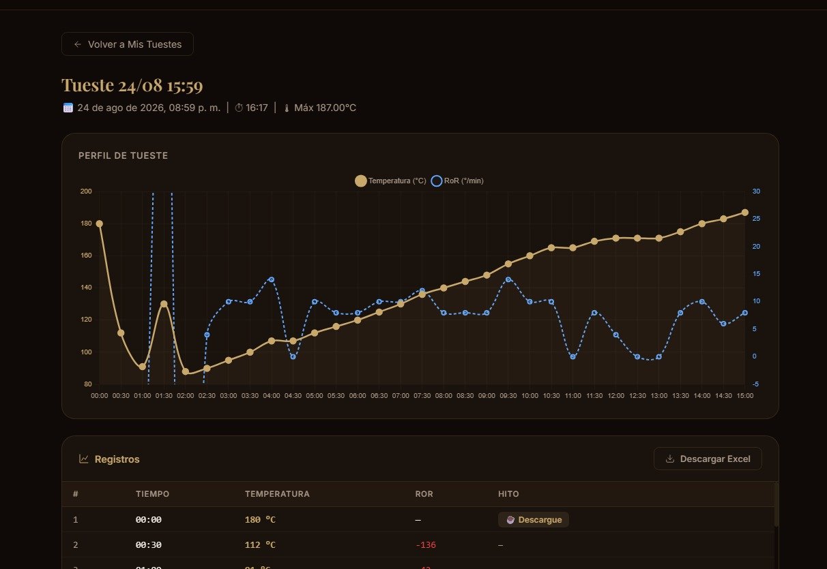Toggle the RoR (°/min) legend series
The height and width of the screenshot is (569, 827).
(458, 181)
